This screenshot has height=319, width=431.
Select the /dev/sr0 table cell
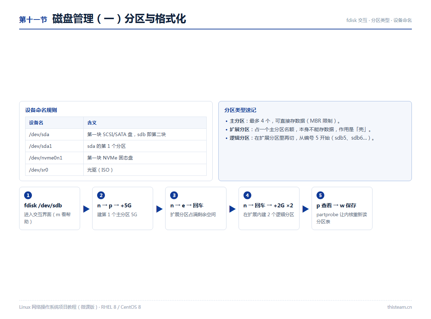[54, 170]
